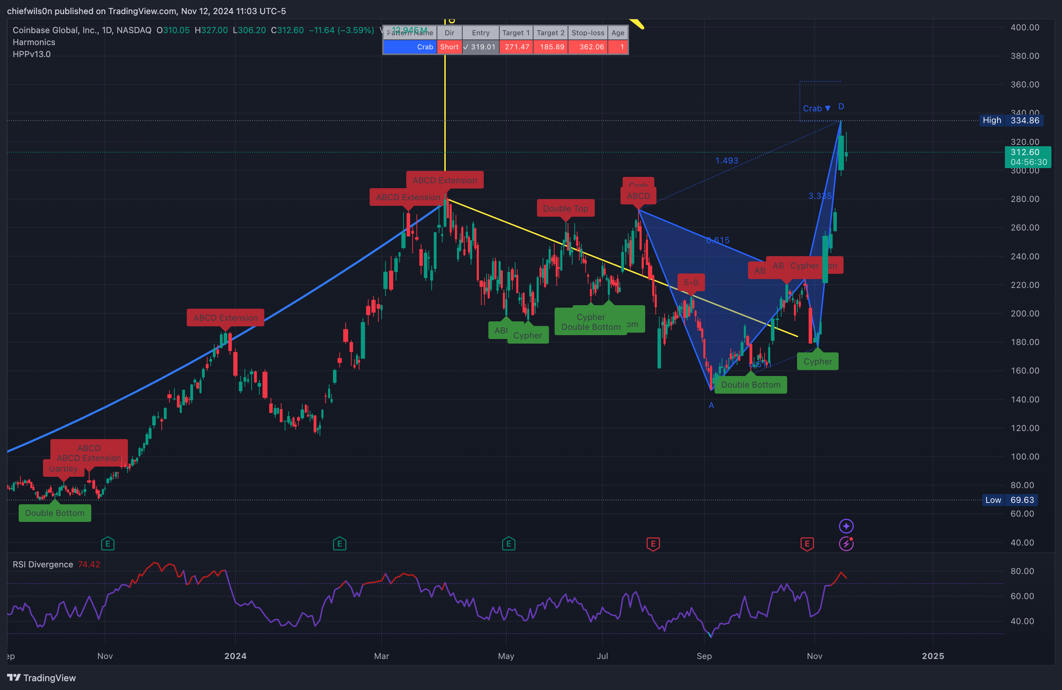Click the 1.493 ratio label

pos(727,161)
